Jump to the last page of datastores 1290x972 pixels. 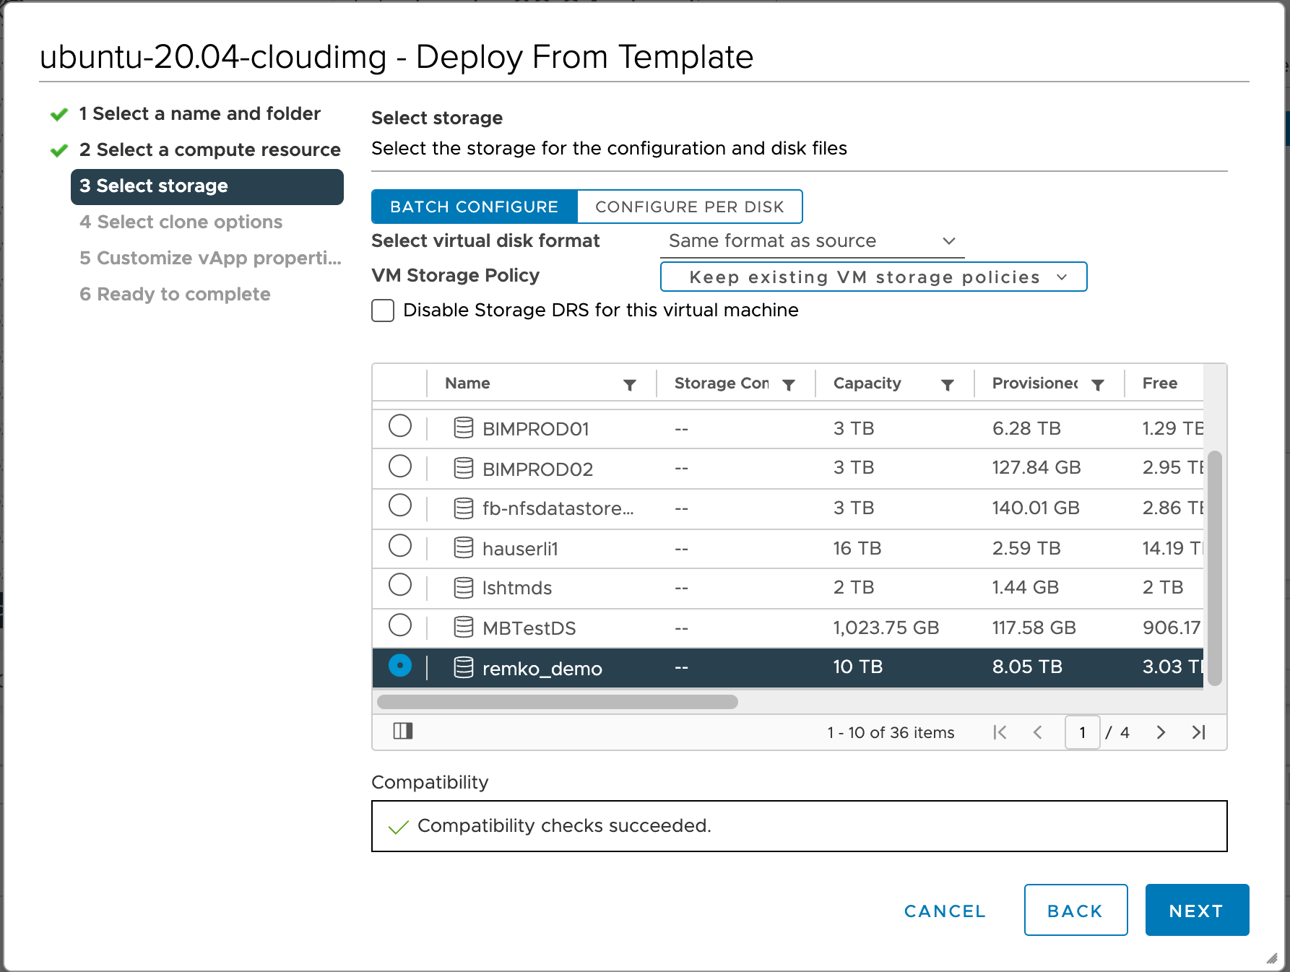pos(1200,732)
